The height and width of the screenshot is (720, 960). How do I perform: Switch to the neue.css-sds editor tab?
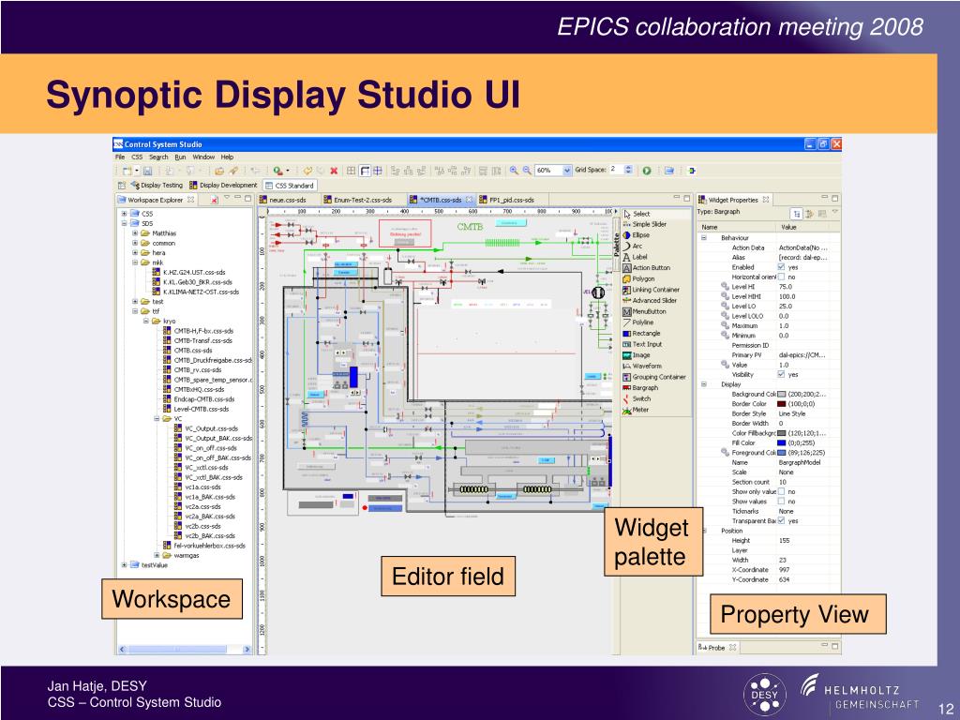click(x=288, y=200)
